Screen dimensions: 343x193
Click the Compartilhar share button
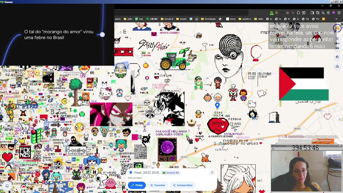point(183,185)
